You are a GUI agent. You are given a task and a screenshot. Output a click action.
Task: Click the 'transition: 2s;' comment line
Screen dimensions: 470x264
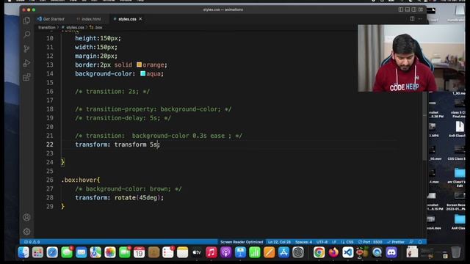coord(112,91)
